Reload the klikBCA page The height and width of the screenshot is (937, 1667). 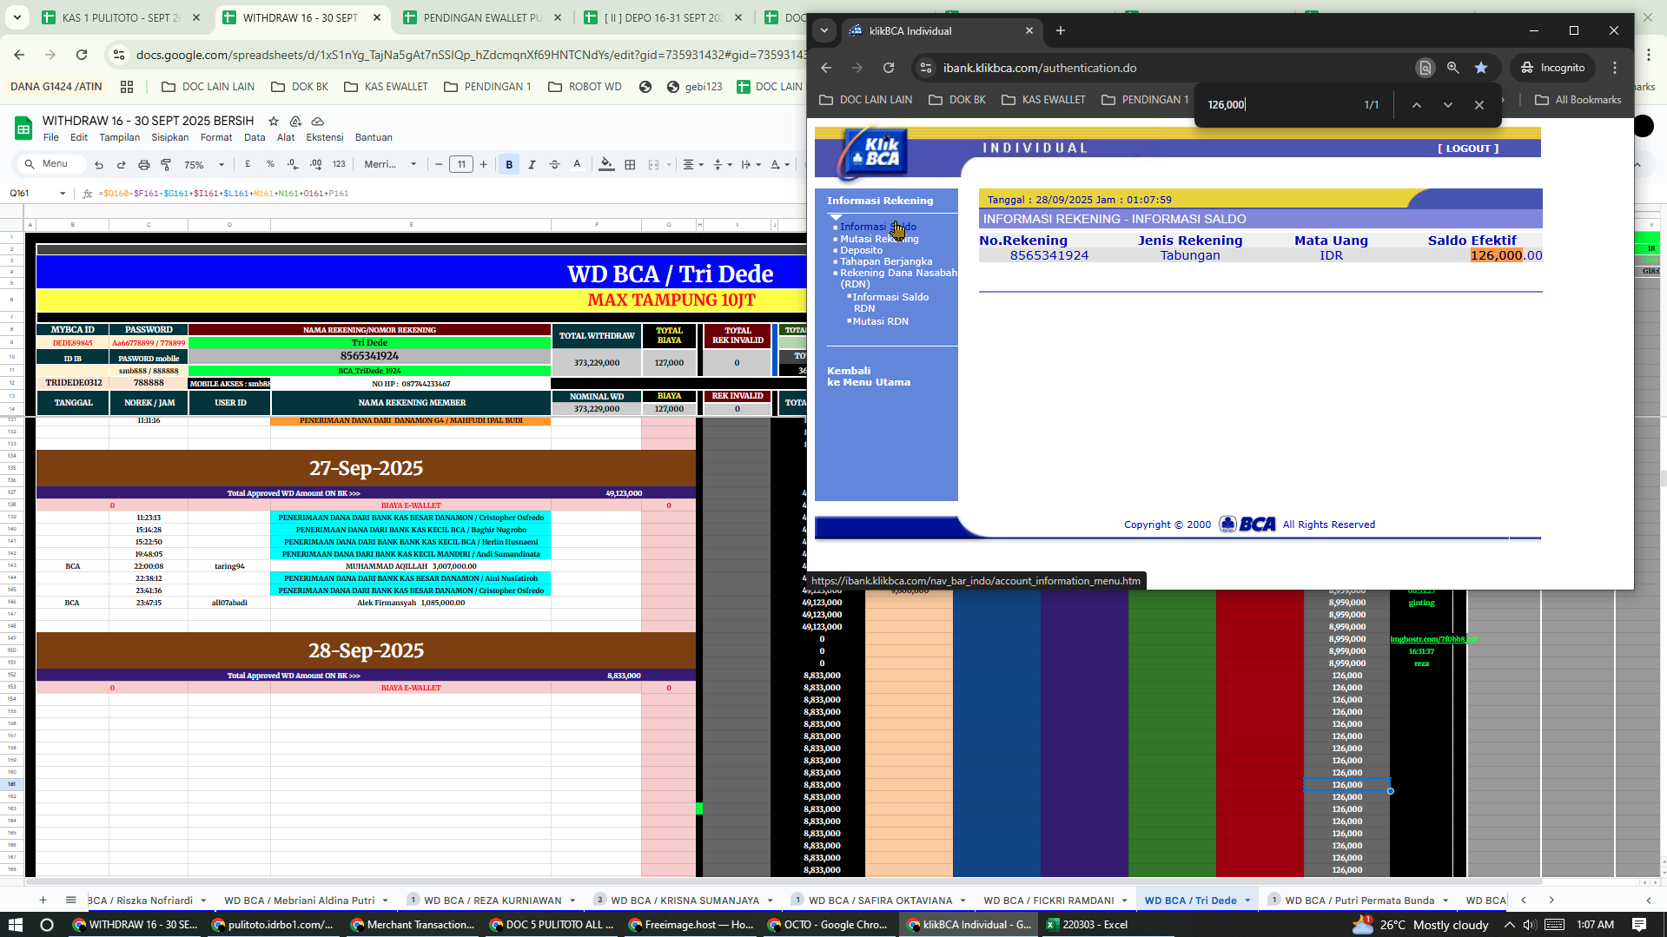[888, 68]
